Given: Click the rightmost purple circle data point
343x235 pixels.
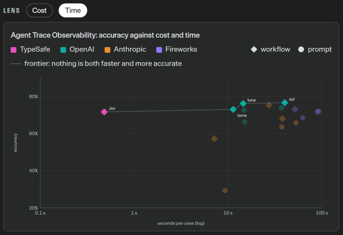Looking at the screenshot, I should (x=318, y=111).
